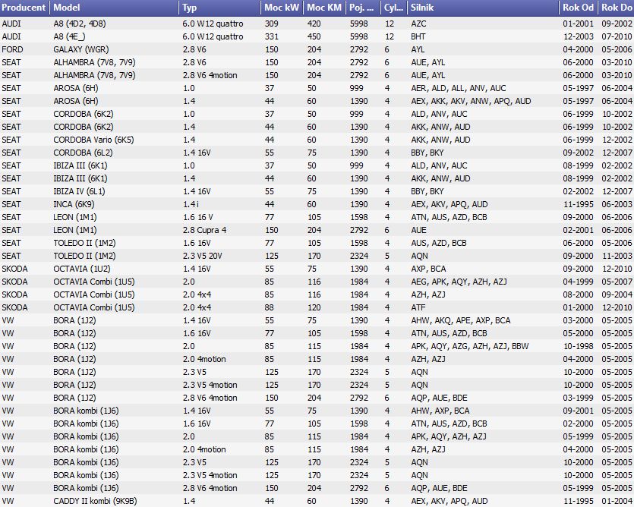Select INCA (6K9) model cell
The width and height of the screenshot is (634, 507).
[74, 205]
